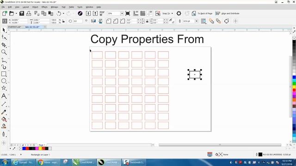Open the Layout menu
The image size is (296, 166).
(25, 7)
